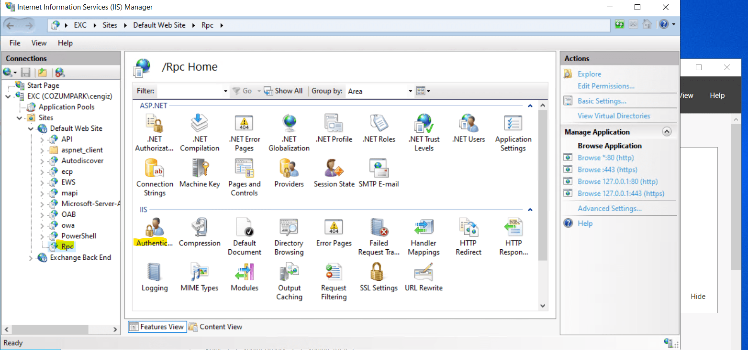Collapse the Manage Application section
Screen dimensions: 748x350
[x=667, y=131]
